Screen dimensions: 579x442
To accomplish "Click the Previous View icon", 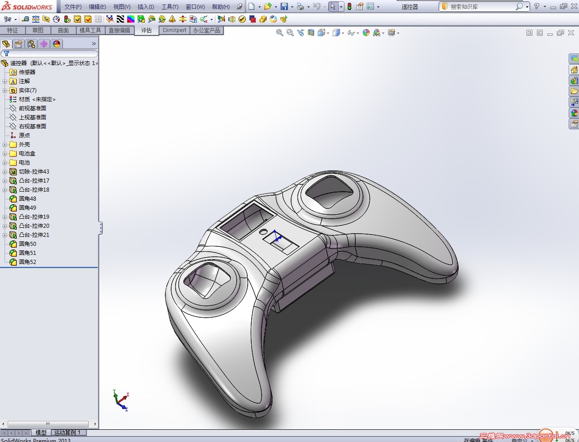I will pyautogui.click(x=301, y=33).
